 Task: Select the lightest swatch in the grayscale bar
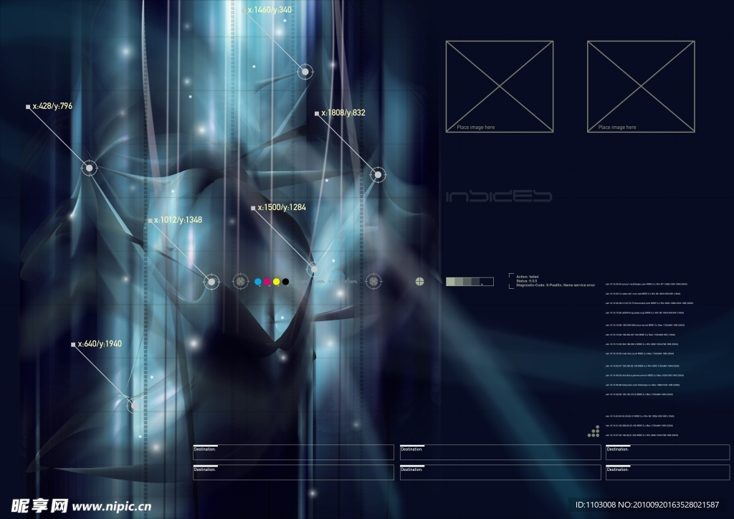(x=450, y=282)
